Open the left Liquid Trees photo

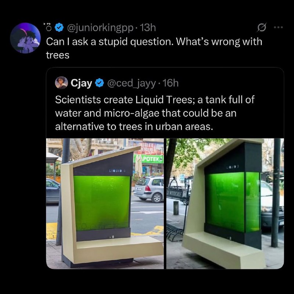[x=105, y=203]
